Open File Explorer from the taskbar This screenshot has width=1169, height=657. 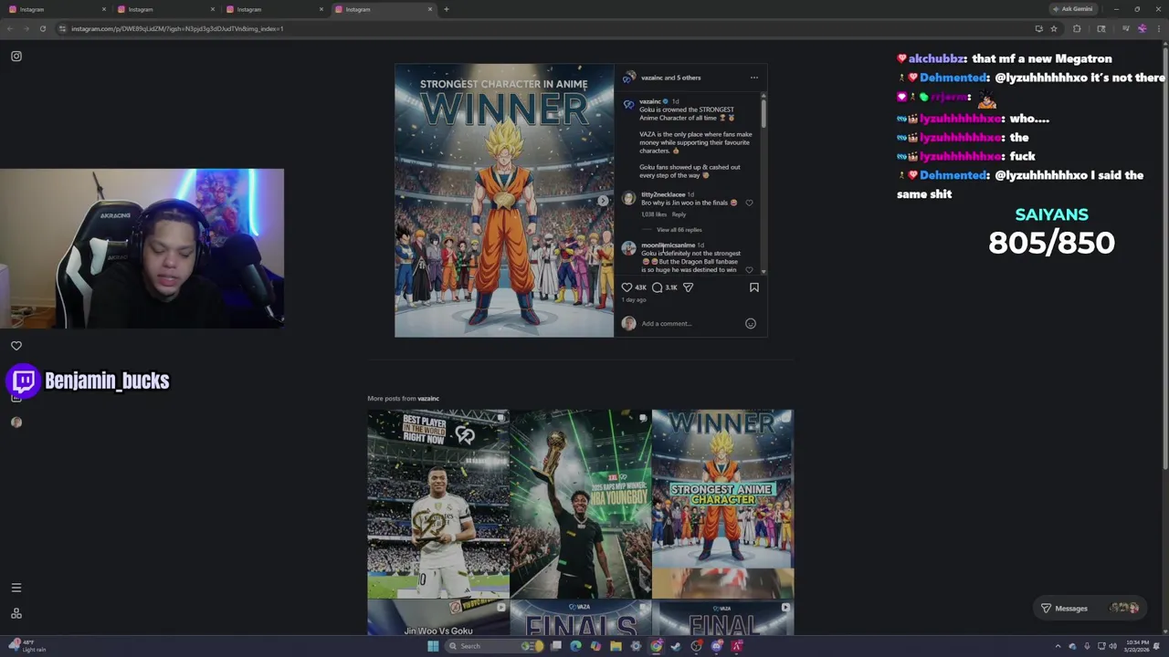click(616, 646)
